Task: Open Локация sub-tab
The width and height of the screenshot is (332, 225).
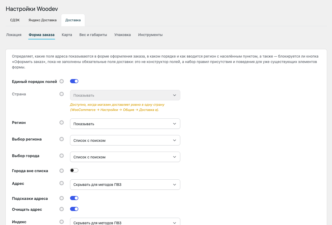Action: 14,35
